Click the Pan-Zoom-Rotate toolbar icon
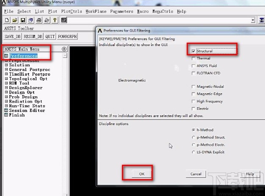This screenshot has height=196, width=265. pos(31,20)
